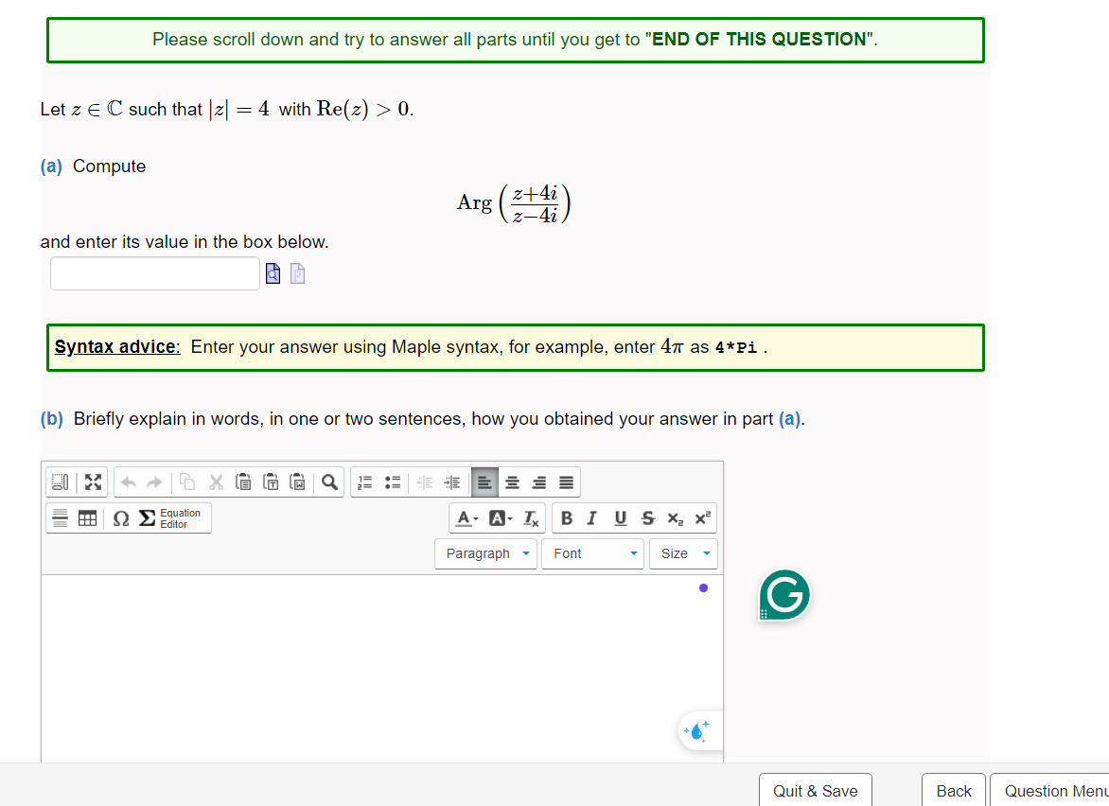Open the special character Omega picker
Image resolution: width=1109 pixels, height=806 pixels.
[121, 518]
